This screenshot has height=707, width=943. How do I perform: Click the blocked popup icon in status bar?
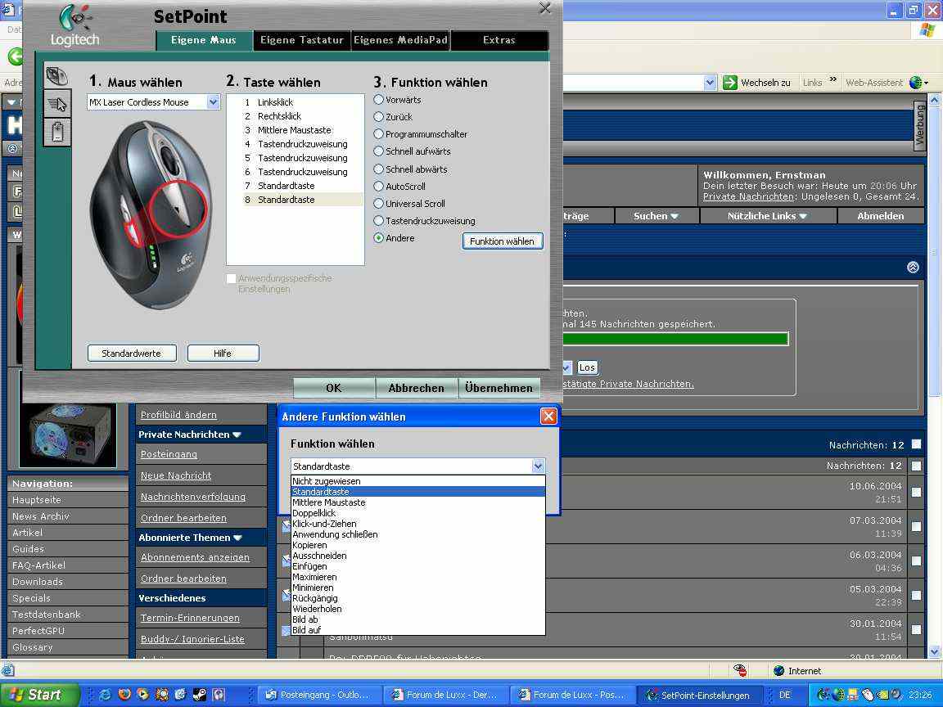point(740,670)
